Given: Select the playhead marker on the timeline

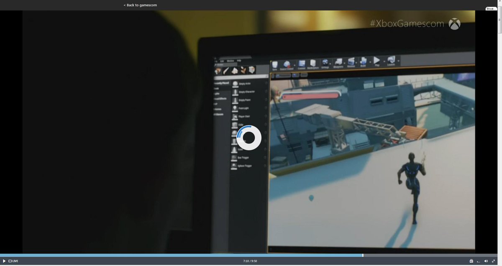Looking at the screenshot, I should pyautogui.click(x=363, y=255).
